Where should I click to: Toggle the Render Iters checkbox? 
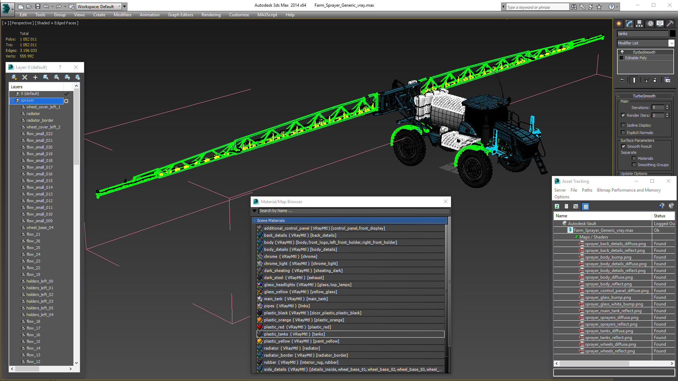(623, 115)
